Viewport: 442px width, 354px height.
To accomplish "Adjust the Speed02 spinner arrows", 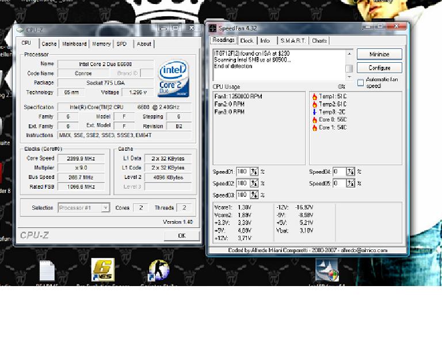I will point(254,183).
